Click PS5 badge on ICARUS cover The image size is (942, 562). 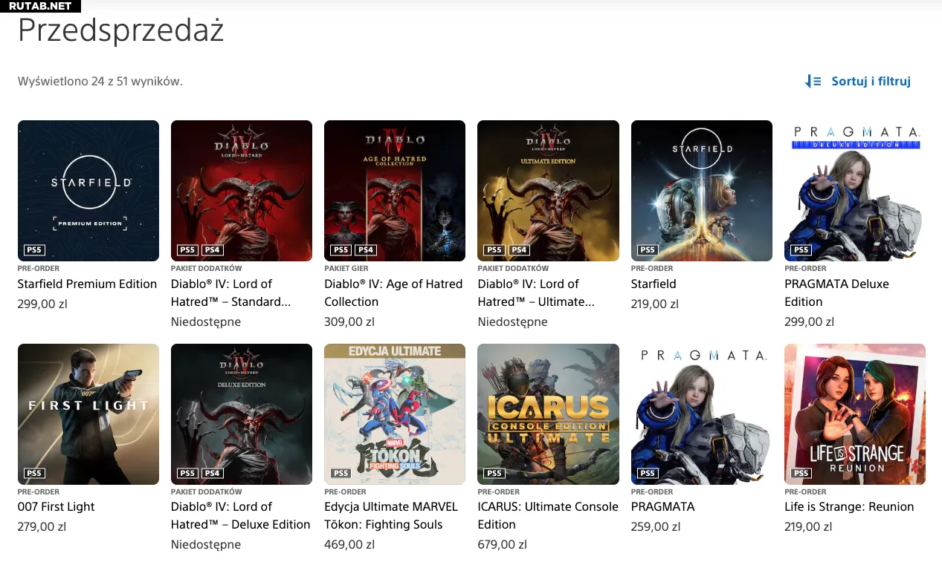494,474
